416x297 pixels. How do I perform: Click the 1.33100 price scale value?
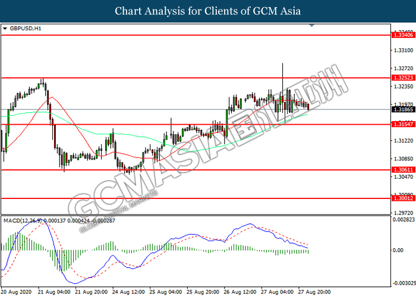pos(404,50)
